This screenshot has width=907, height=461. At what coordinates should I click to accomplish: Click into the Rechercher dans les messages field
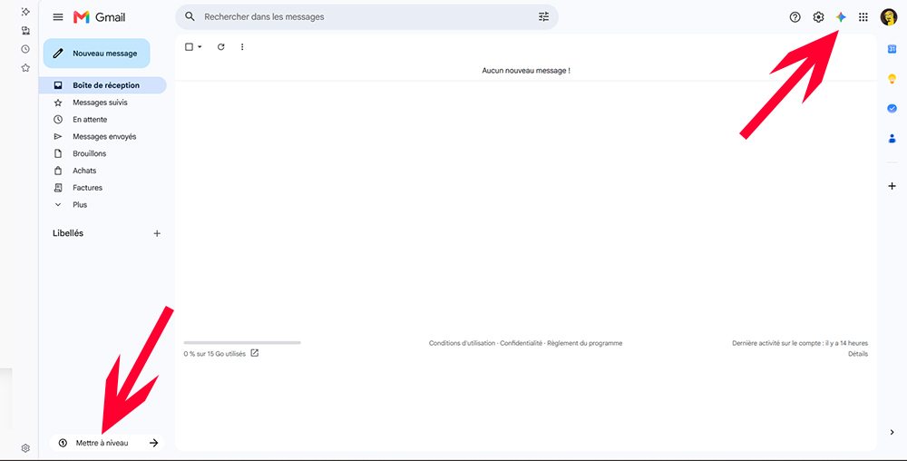point(366,16)
